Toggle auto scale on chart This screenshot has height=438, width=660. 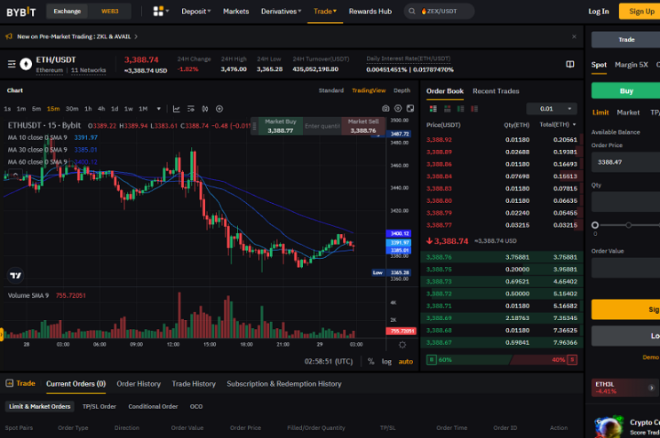click(406, 361)
